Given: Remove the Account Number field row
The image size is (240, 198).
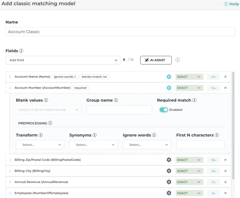Looking at the screenshot, I should pyautogui.click(x=225, y=88).
